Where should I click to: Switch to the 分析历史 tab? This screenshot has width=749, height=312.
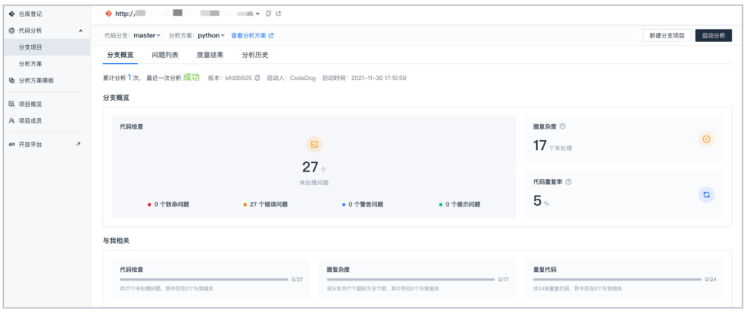[x=255, y=55]
